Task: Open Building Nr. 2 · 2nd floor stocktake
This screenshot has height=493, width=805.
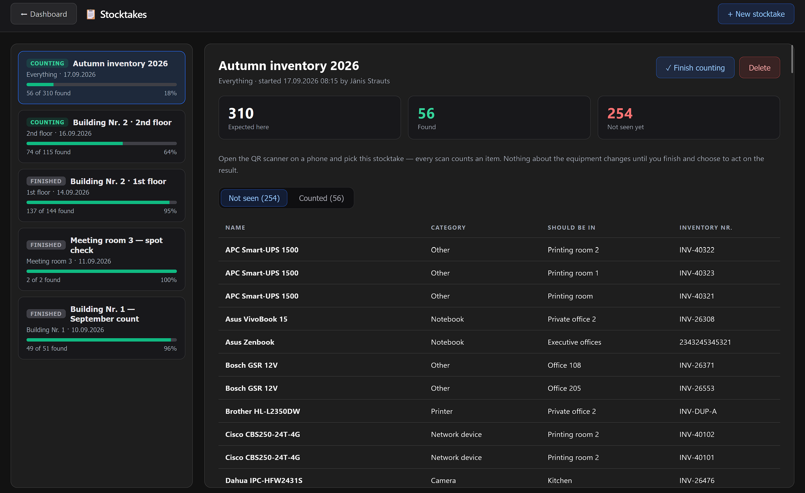Action: tap(102, 136)
